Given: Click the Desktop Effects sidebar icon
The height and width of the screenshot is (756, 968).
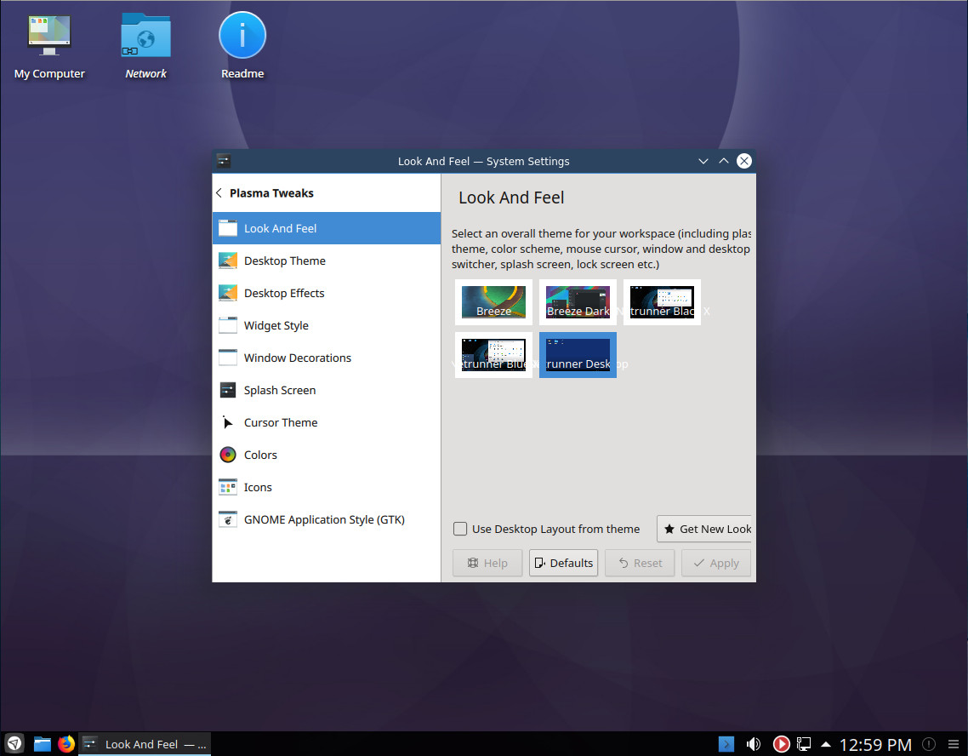Looking at the screenshot, I should (228, 293).
